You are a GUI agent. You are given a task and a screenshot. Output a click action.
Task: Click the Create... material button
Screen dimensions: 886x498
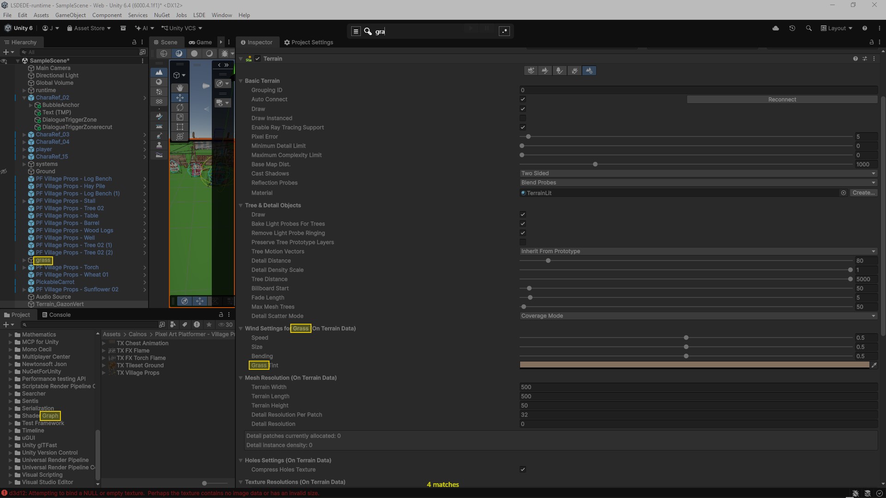pos(863,193)
